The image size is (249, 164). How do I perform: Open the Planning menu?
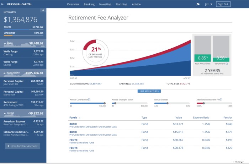pos(121,4)
